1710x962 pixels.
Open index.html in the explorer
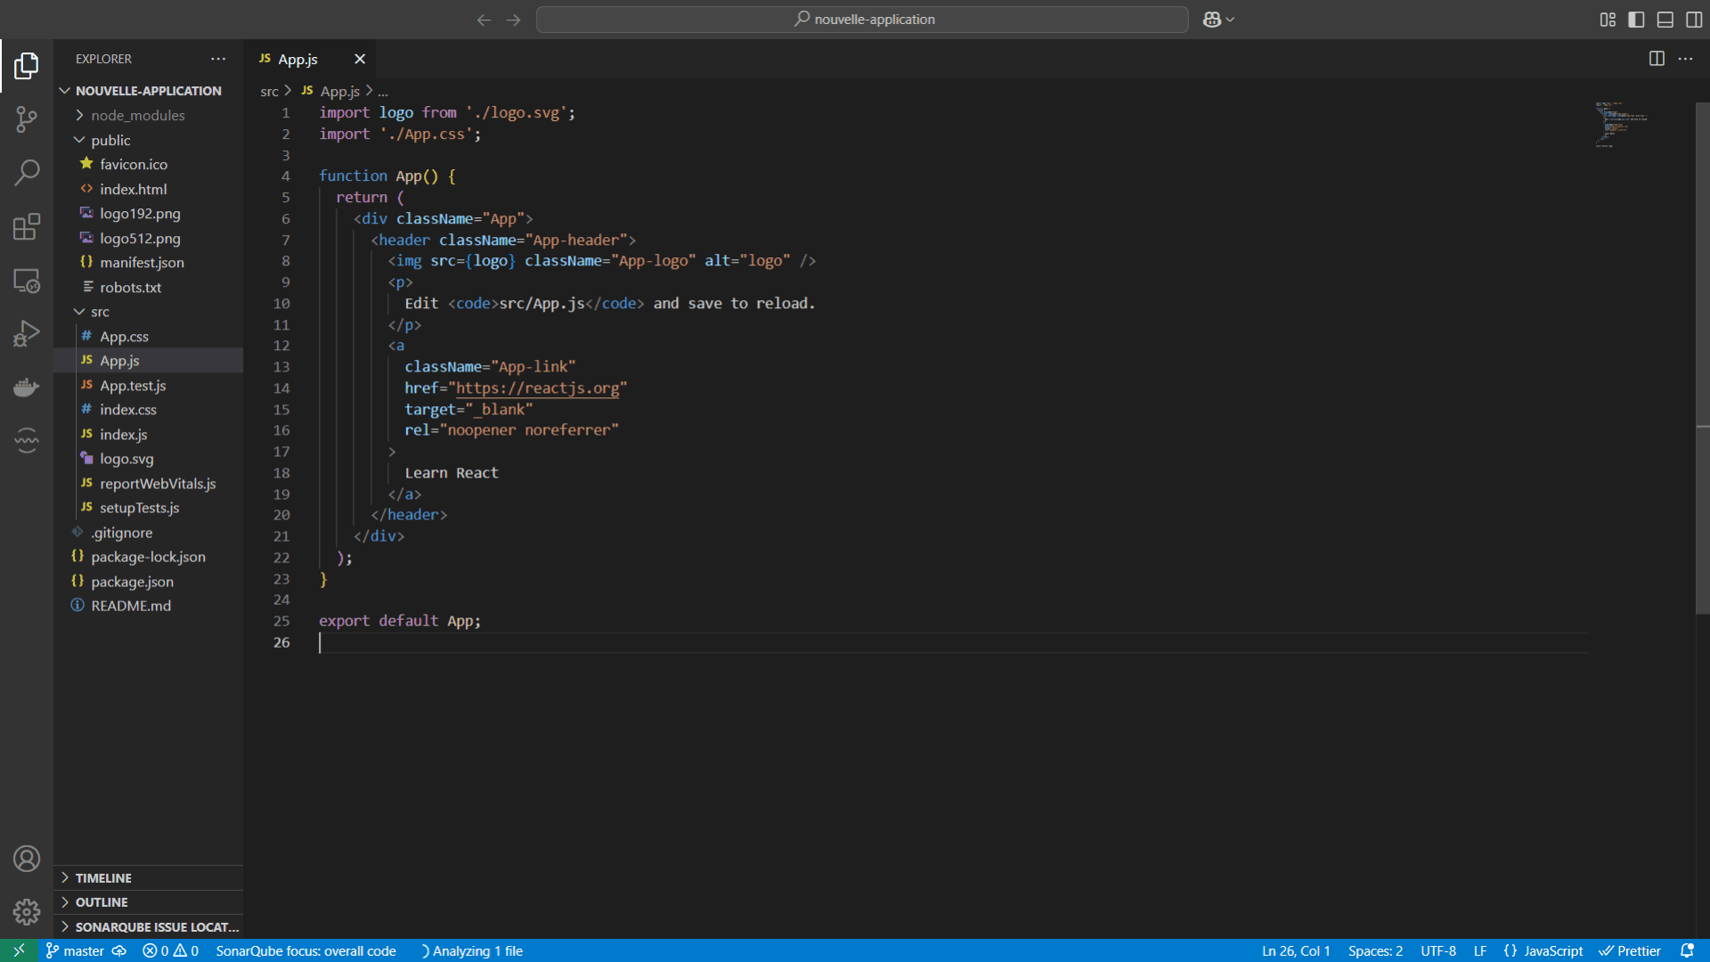pyautogui.click(x=148, y=189)
